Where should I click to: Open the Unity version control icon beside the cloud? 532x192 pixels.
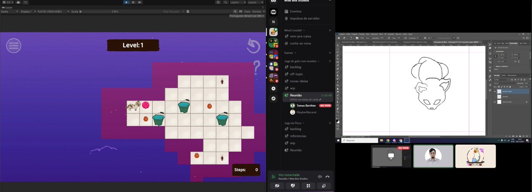[25, 2]
